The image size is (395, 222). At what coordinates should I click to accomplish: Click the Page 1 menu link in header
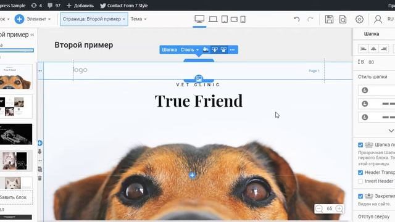[314, 71]
